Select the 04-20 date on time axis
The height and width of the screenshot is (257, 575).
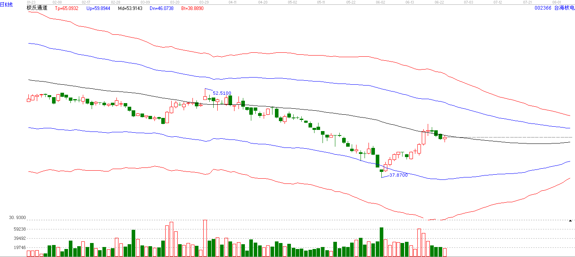tap(262, 2)
